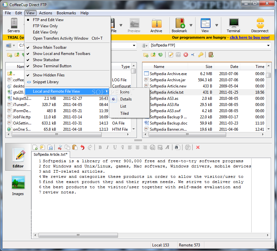Expand the Softpedia FTP remote path dropdown
Screen dimensions: 277x251
coord(268,46)
